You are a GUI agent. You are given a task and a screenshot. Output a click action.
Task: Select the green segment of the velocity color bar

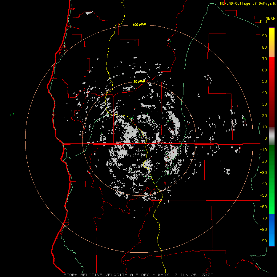click(272, 179)
